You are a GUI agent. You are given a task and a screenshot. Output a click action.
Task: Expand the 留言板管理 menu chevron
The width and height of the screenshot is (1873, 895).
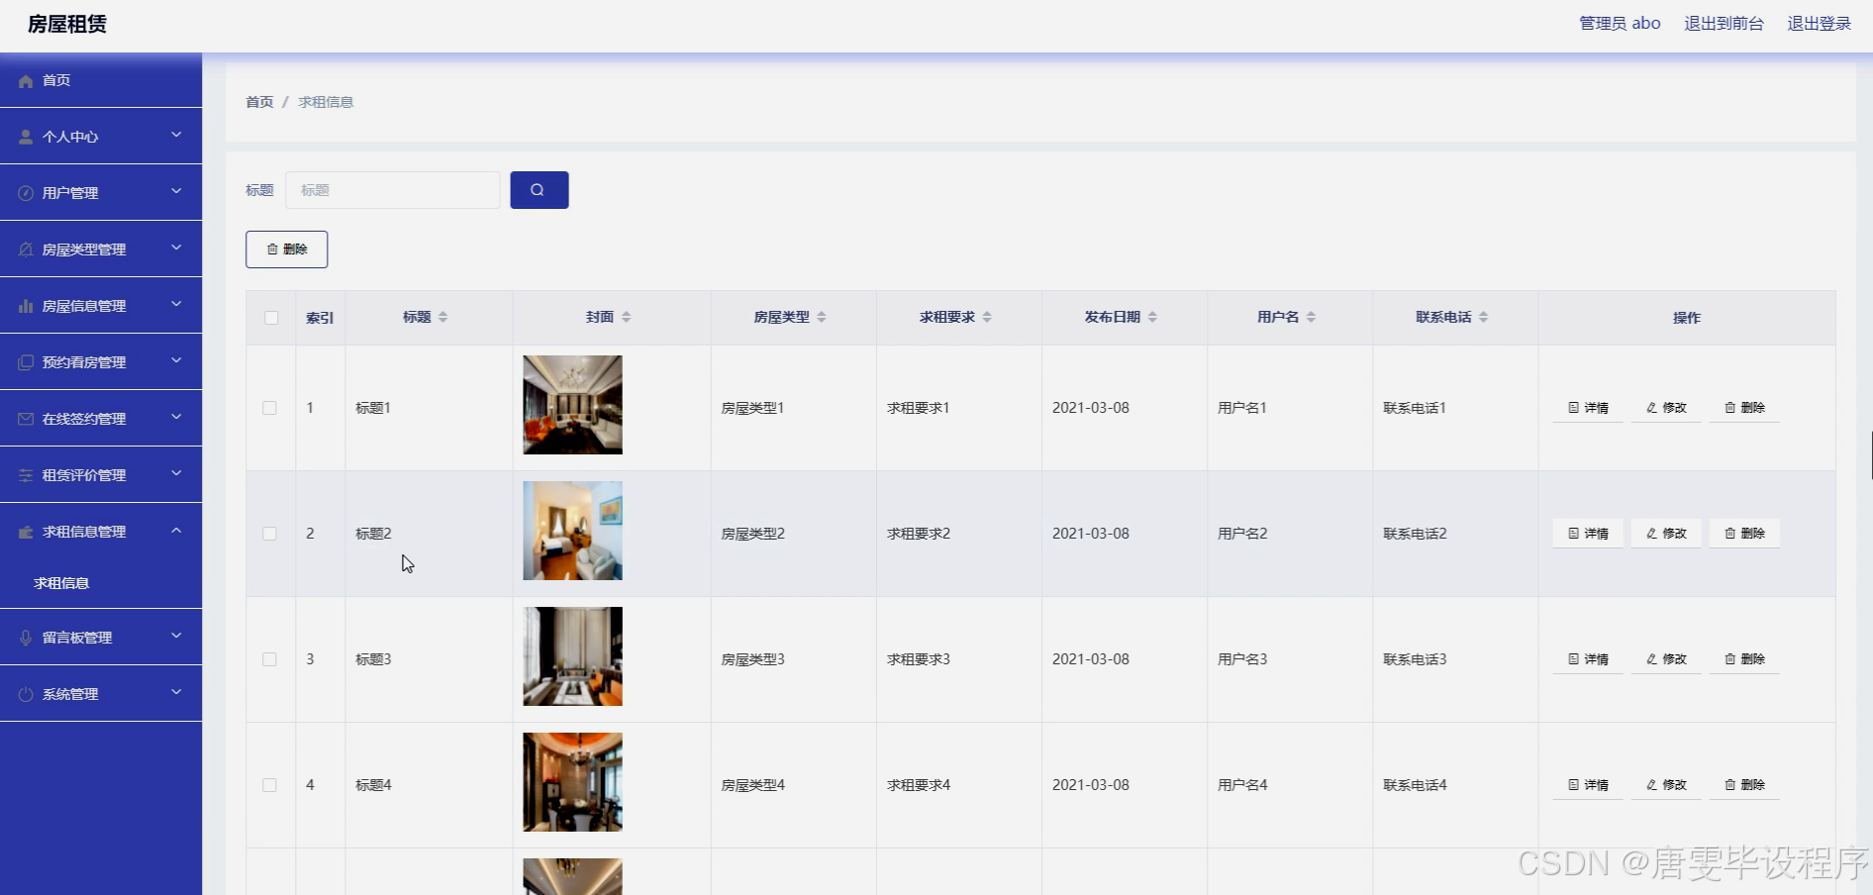pos(176,636)
